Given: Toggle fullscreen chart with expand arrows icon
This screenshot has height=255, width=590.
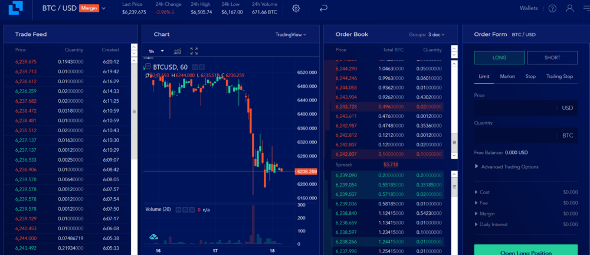Looking at the screenshot, I should point(194,51).
